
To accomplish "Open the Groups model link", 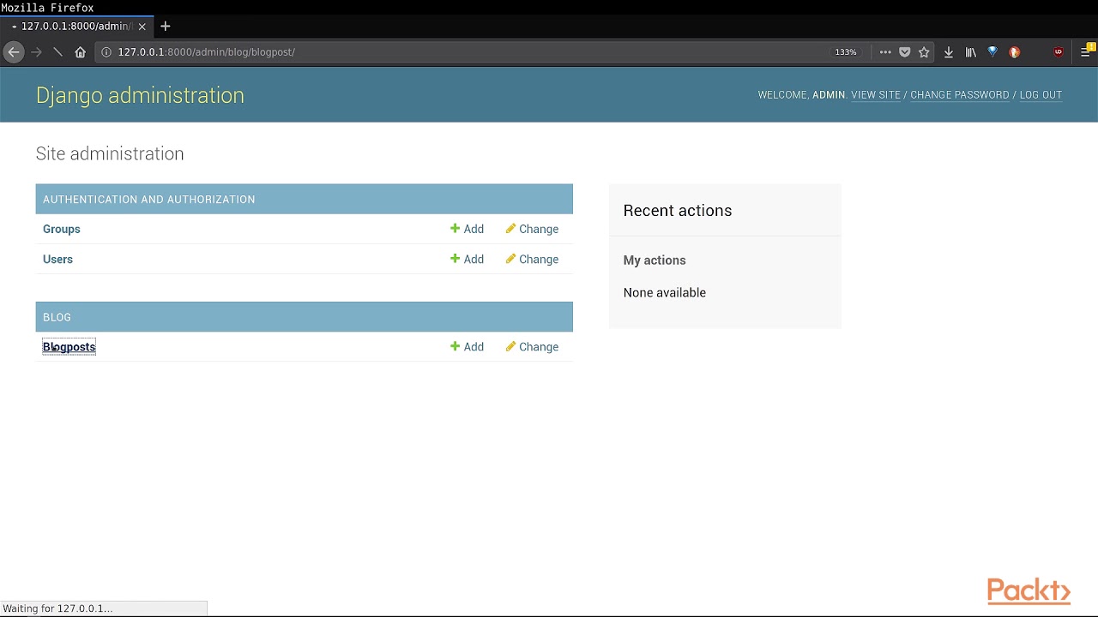I will 62,230.
